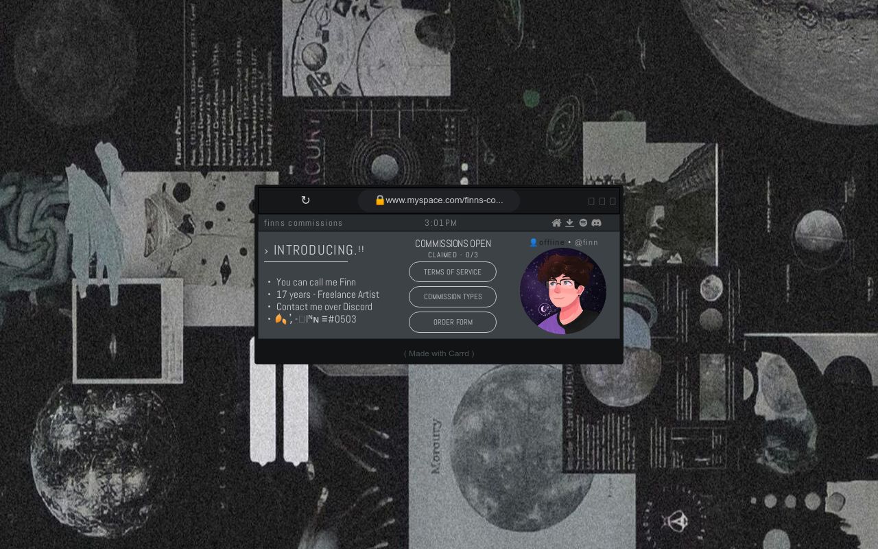View Commission Types
Screen dimensions: 878x549
452,297
